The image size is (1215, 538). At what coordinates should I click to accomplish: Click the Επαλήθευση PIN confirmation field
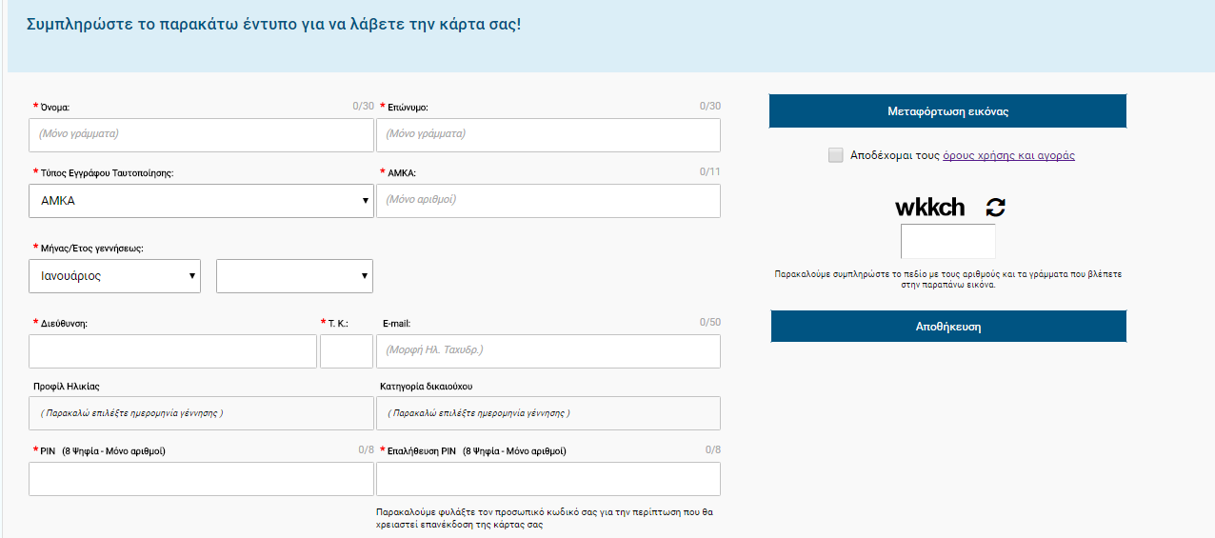coord(548,479)
